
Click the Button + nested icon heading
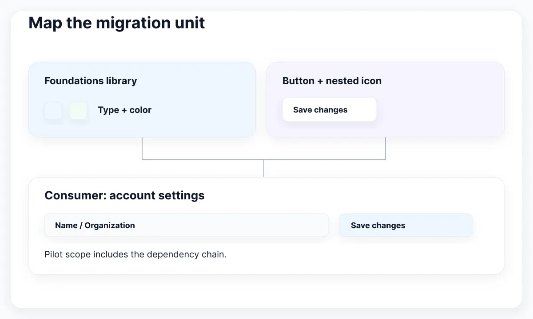coord(332,81)
